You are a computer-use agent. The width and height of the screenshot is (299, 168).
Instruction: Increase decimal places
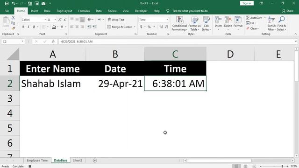point(161,27)
